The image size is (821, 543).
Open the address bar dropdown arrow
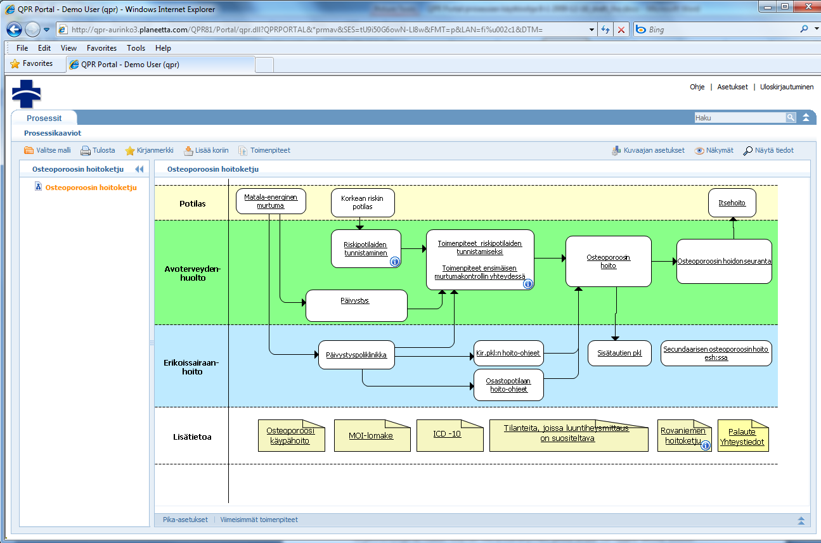592,30
